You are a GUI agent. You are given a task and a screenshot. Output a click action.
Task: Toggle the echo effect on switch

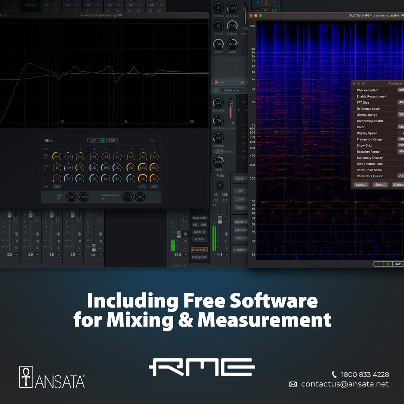pyautogui.click(x=215, y=82)
